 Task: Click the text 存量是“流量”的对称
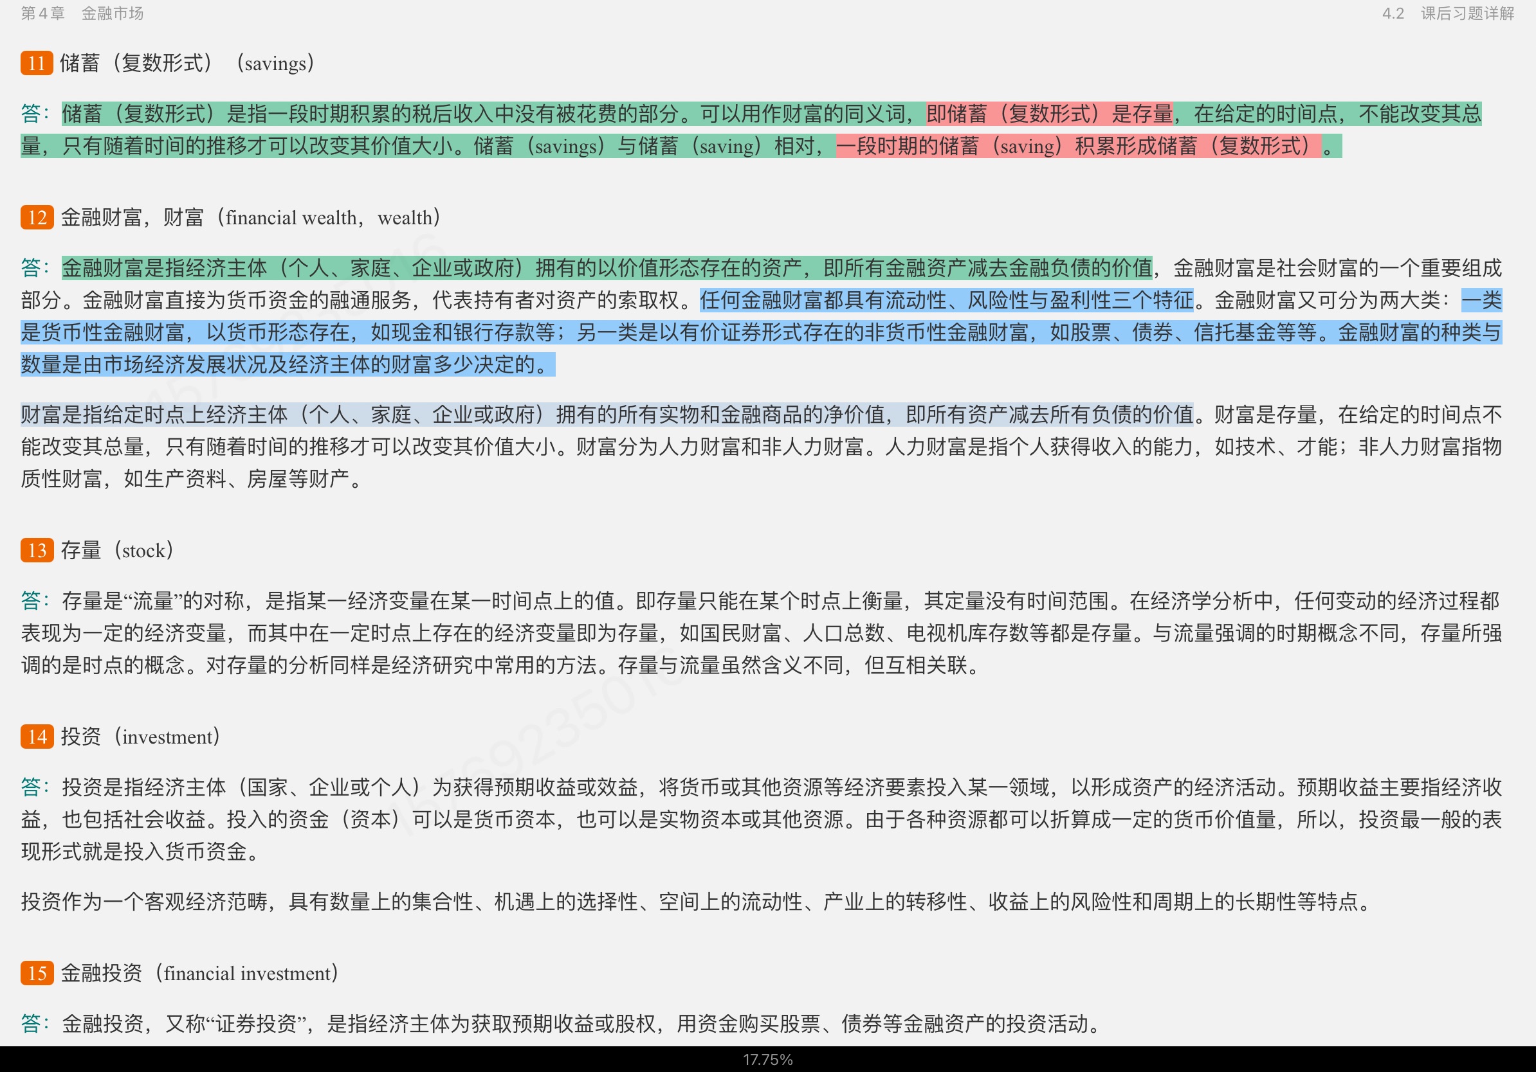click(153, 601)
